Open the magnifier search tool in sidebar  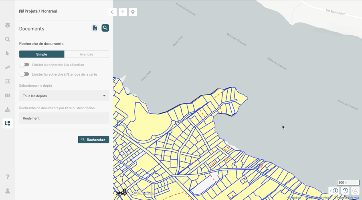8,39
